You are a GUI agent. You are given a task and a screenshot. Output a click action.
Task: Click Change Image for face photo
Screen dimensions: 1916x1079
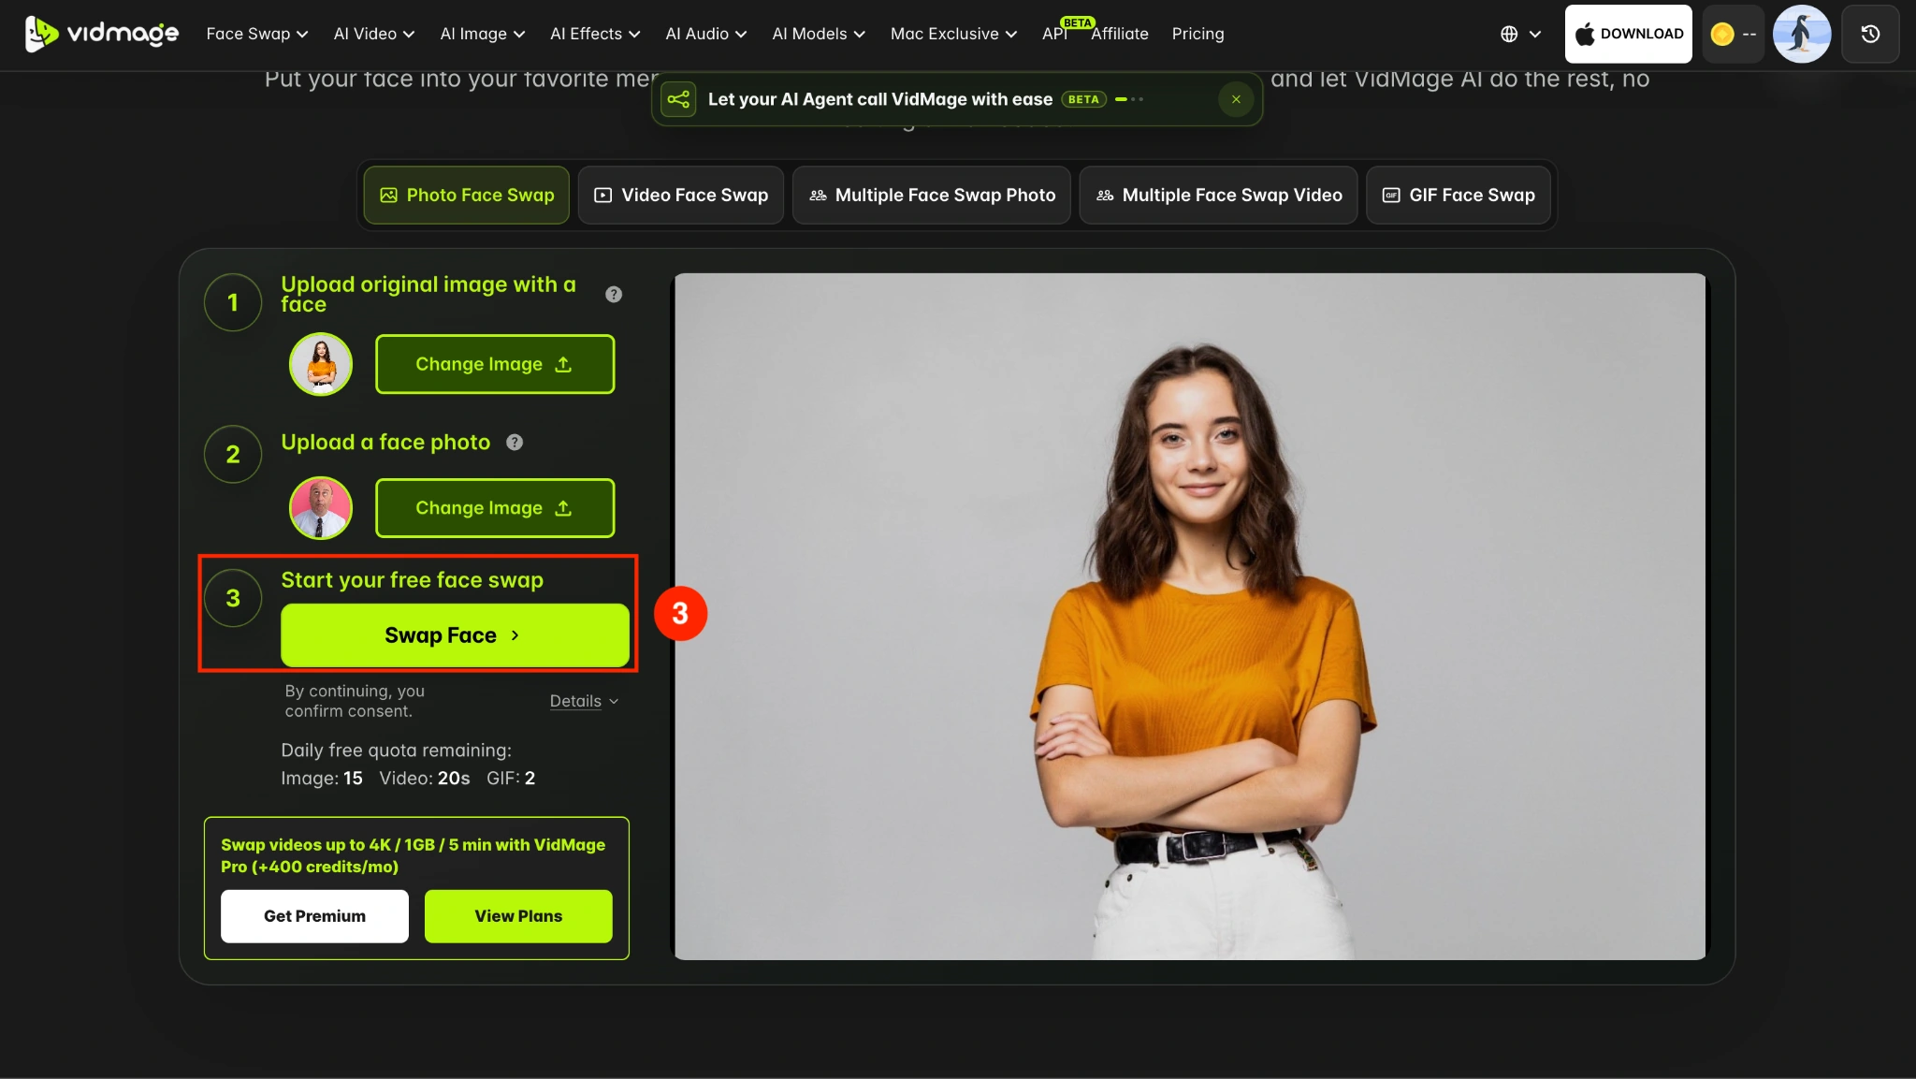click(495, 508)
